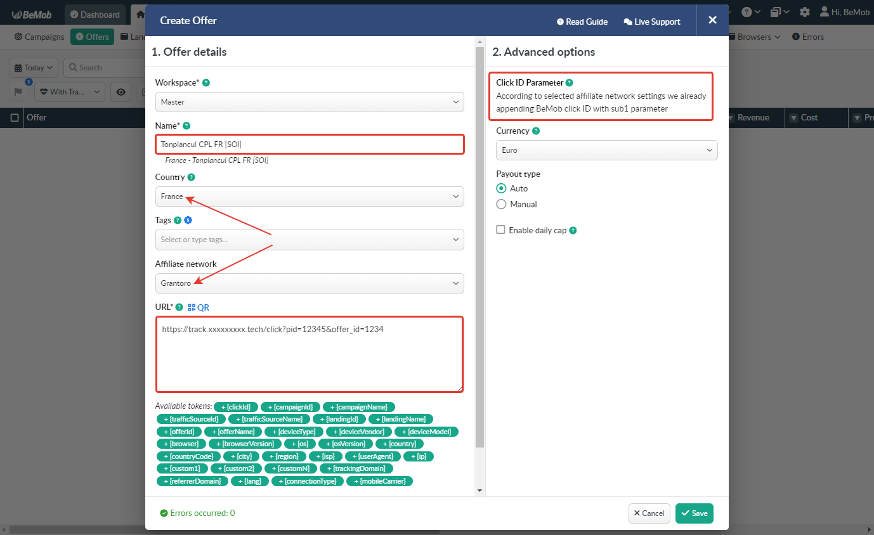Open the Country dropdown showing France
The height and width of the screenshot is (535, 874).
(309, 197)
